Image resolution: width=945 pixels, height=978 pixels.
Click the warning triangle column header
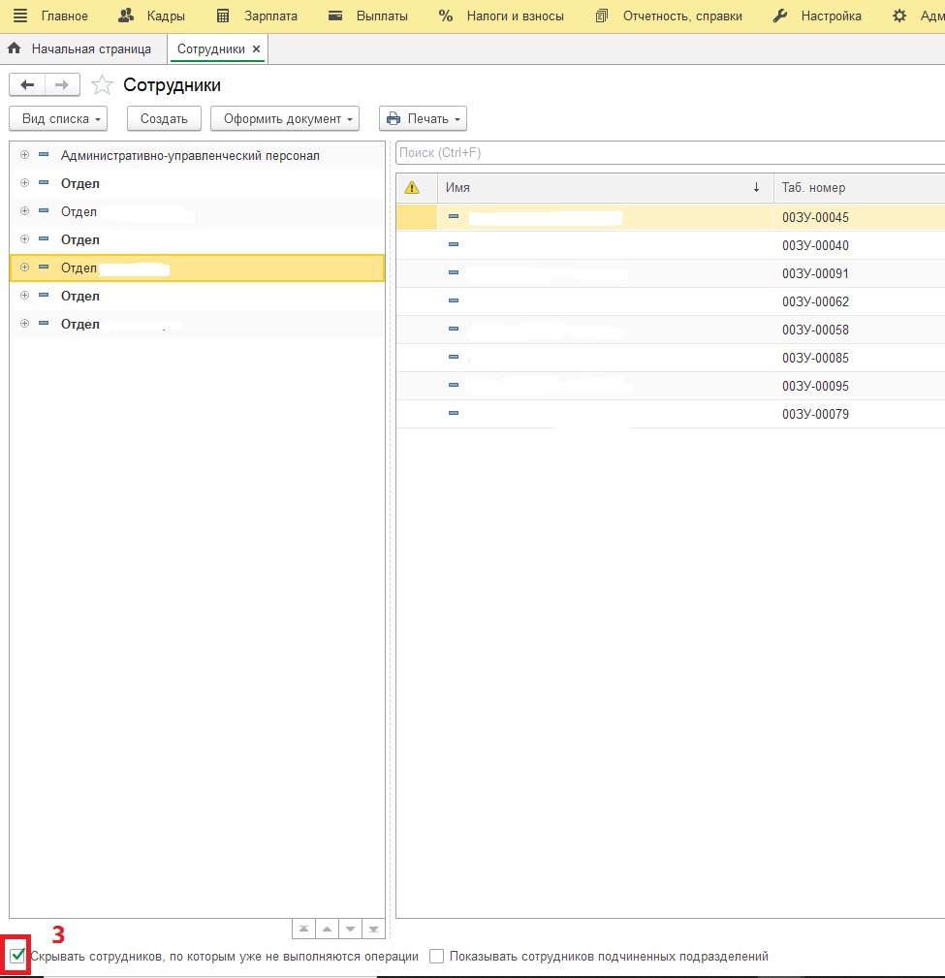click(412, 187)
